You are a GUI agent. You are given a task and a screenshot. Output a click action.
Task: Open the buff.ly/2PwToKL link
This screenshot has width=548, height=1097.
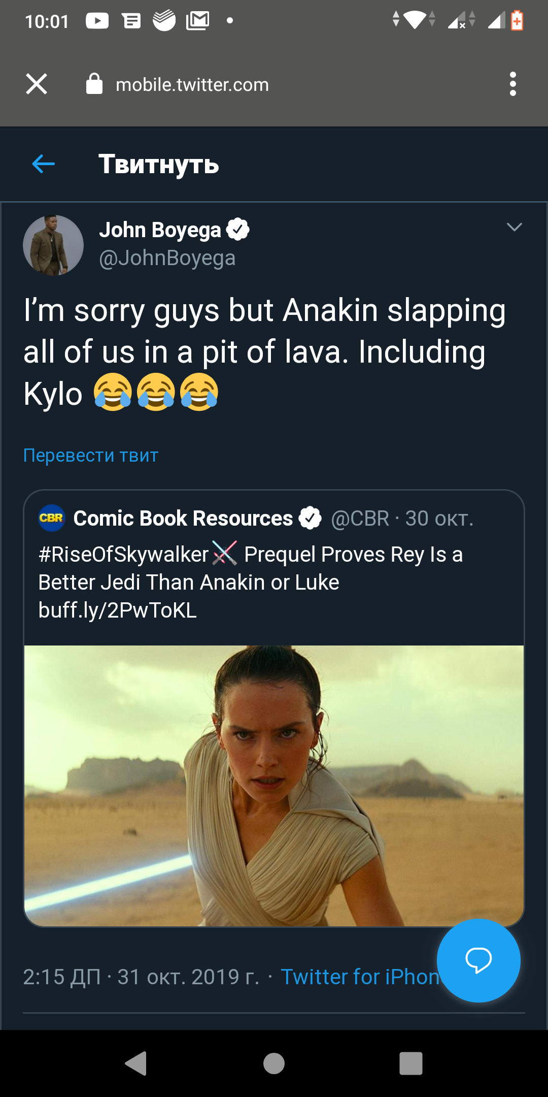118,610
